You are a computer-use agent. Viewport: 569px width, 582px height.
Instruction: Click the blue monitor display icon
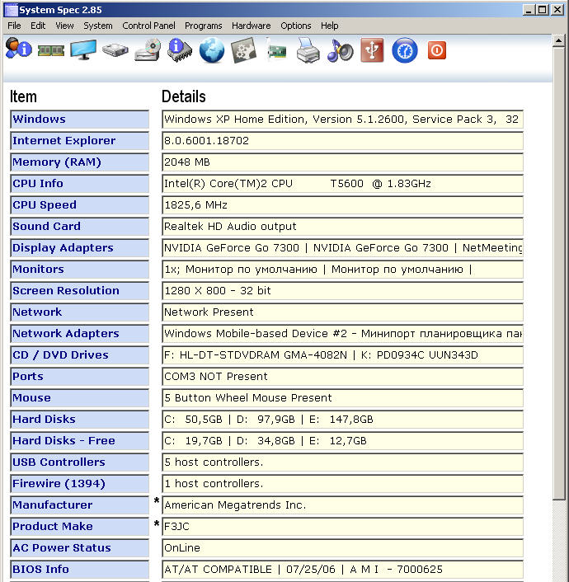click(83, 50)
